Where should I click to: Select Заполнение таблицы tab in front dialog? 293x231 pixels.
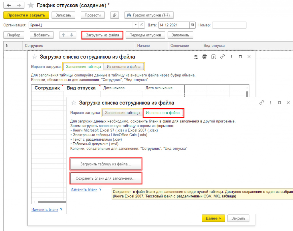122,113
